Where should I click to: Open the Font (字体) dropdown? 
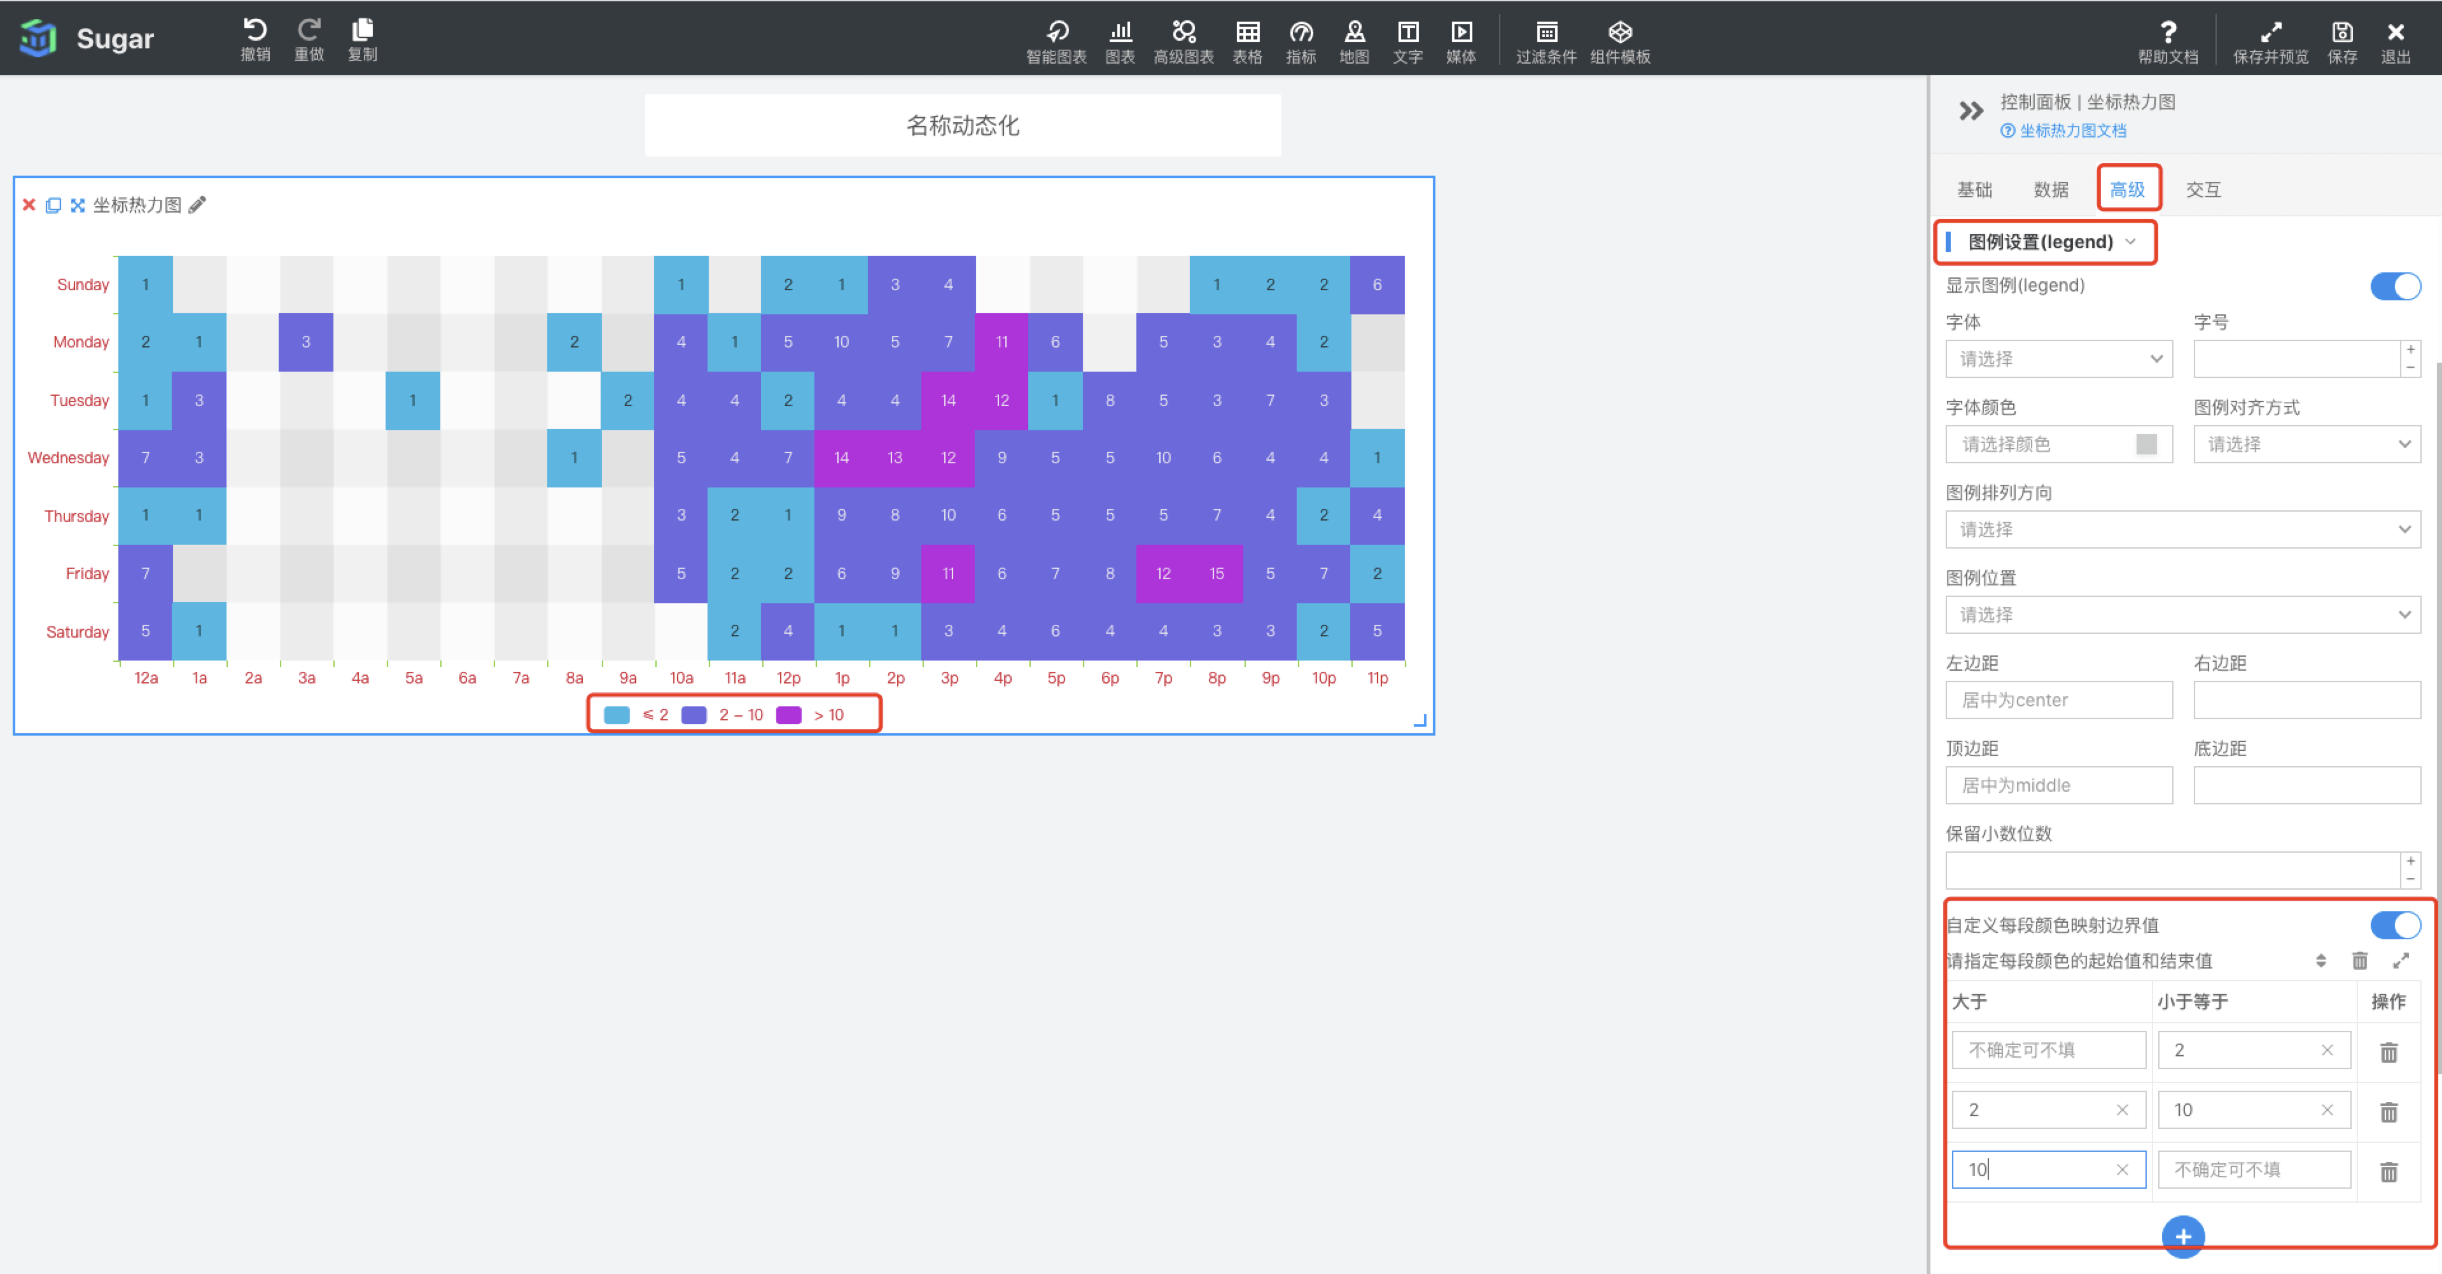(2058, 360)
